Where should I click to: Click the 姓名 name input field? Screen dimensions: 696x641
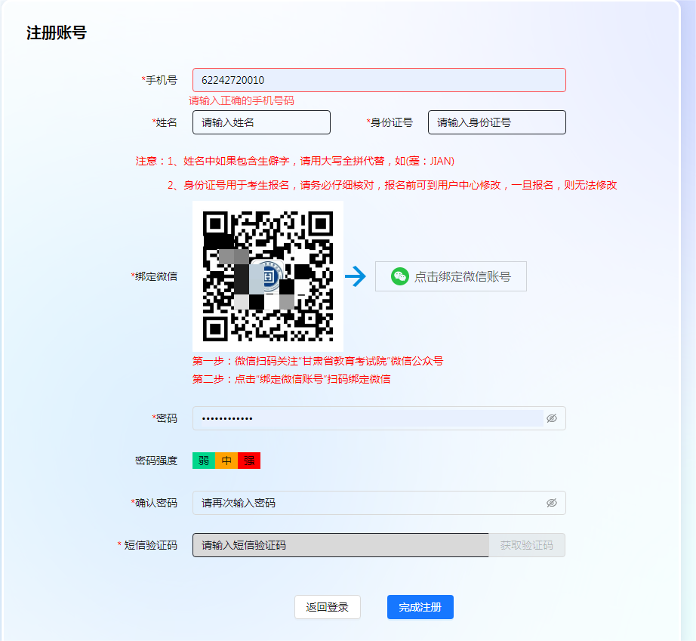click(x=261, y=122)
